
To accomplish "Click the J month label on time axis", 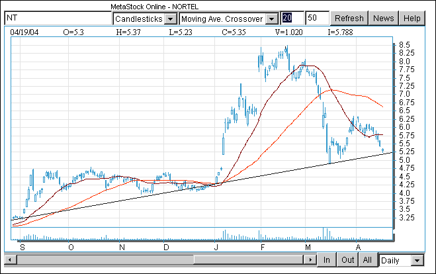I will point(216,248).
